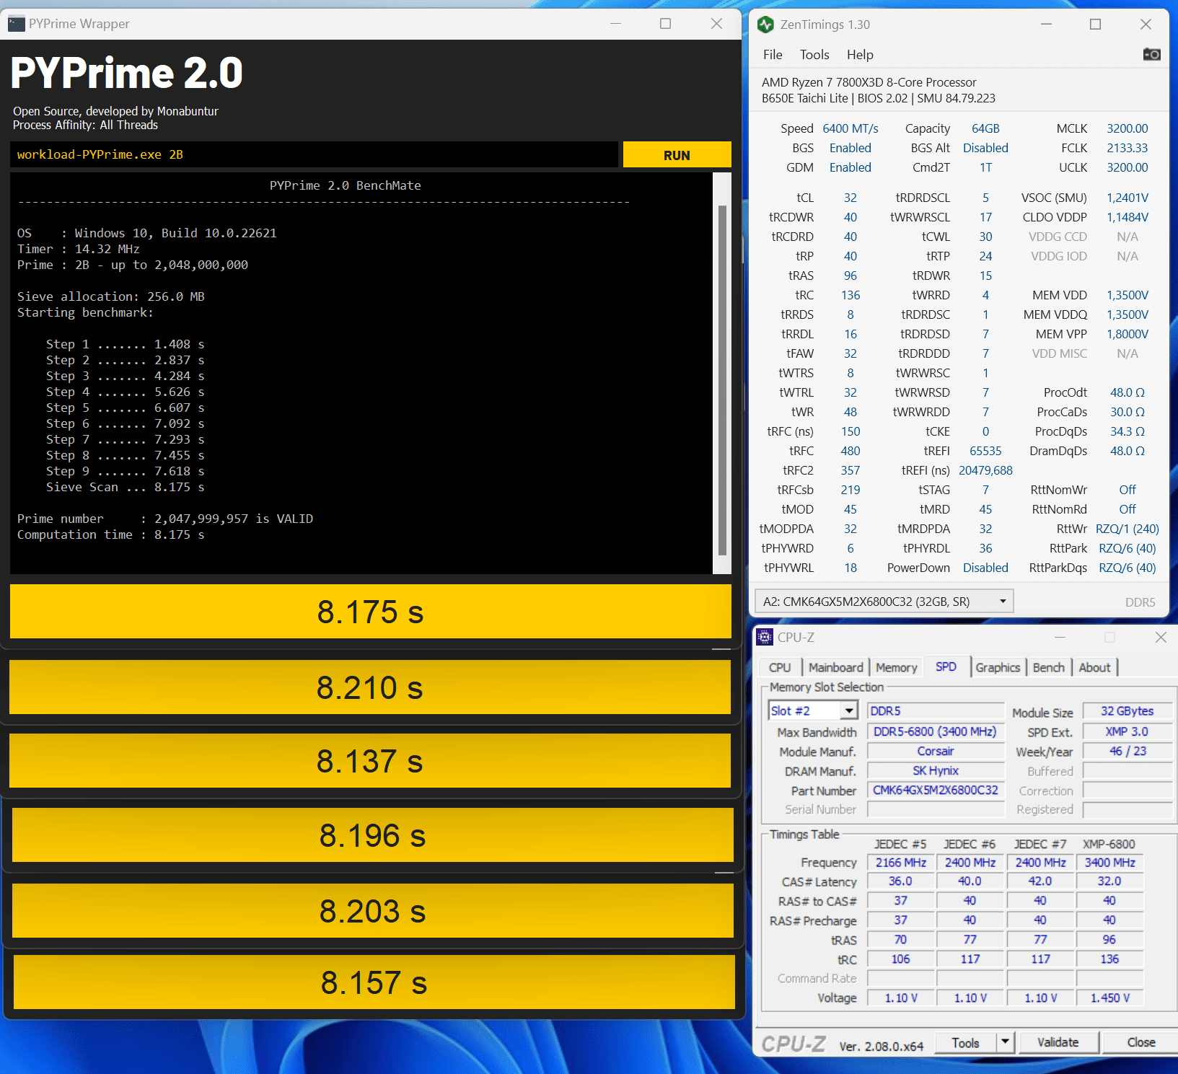Click the 64GB capacity value
The height and width of the screenshot is (1074, 1178).
985,128
